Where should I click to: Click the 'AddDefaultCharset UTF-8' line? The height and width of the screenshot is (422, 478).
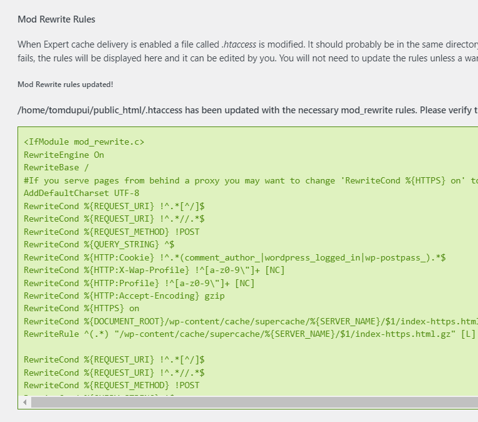[81, 193]
